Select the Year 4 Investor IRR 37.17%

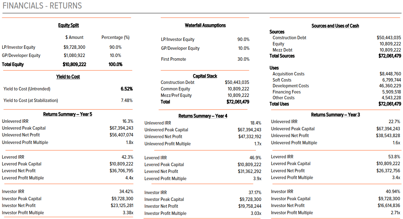point(255,192)
